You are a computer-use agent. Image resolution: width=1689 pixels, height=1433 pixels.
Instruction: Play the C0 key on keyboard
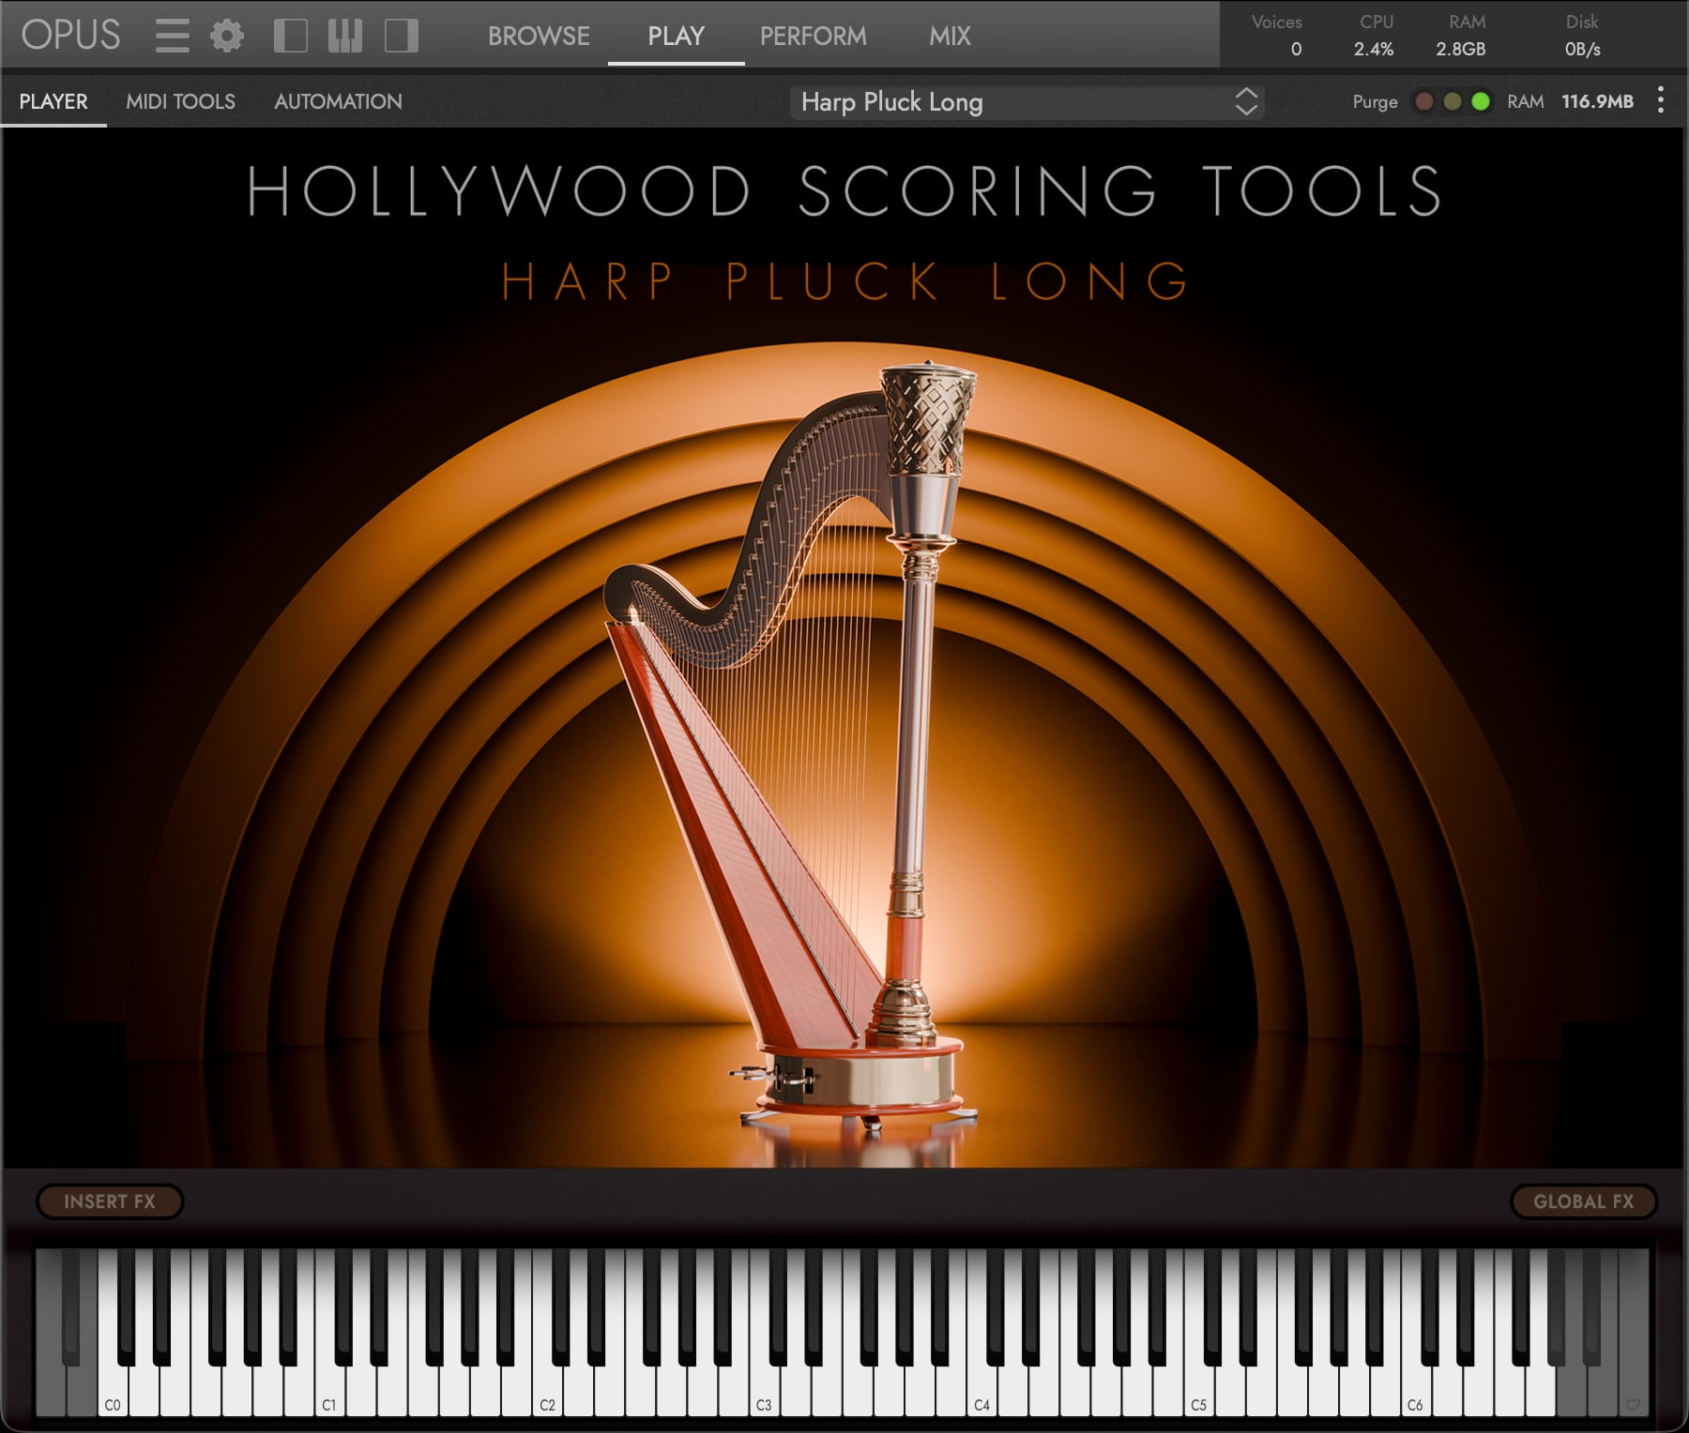tap(113, 1388)
